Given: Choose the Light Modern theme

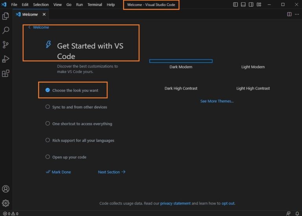Looking at the screenshot, I should pyautogui.click(x=253, y=67).
